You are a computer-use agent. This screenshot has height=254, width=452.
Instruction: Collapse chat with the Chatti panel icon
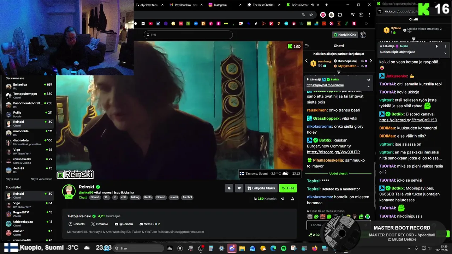point(307,46)
